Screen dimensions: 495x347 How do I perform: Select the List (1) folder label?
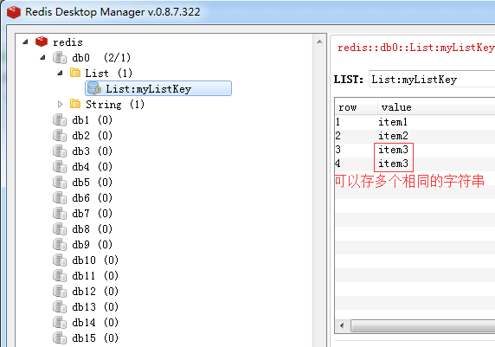pyautogui.click(x=108, y=74)
